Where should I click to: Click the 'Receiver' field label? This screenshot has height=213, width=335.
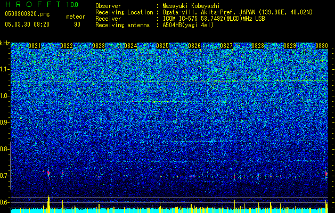tap(108, 19)
